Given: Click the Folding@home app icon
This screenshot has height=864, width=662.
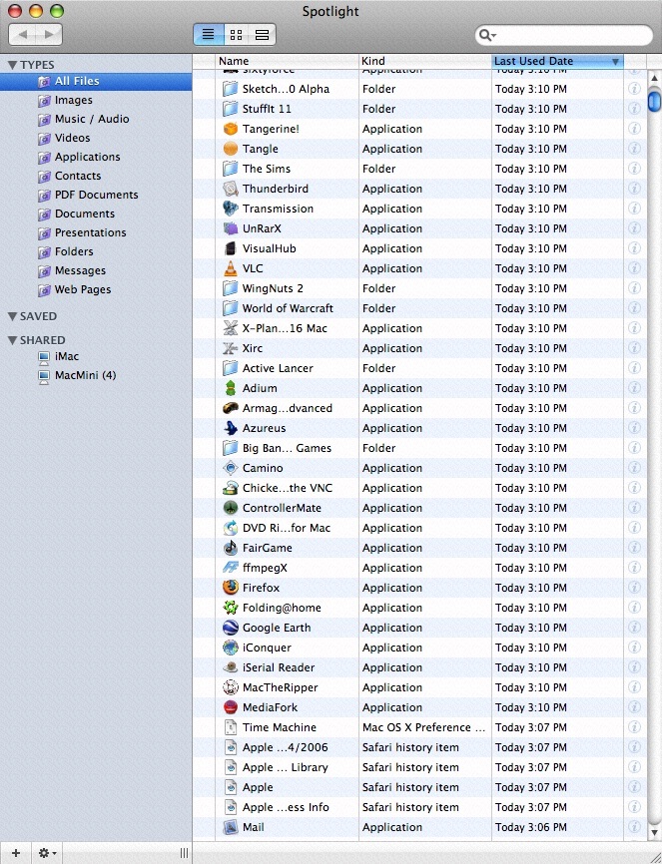Looking at the screenshot, I should (230, 608).
